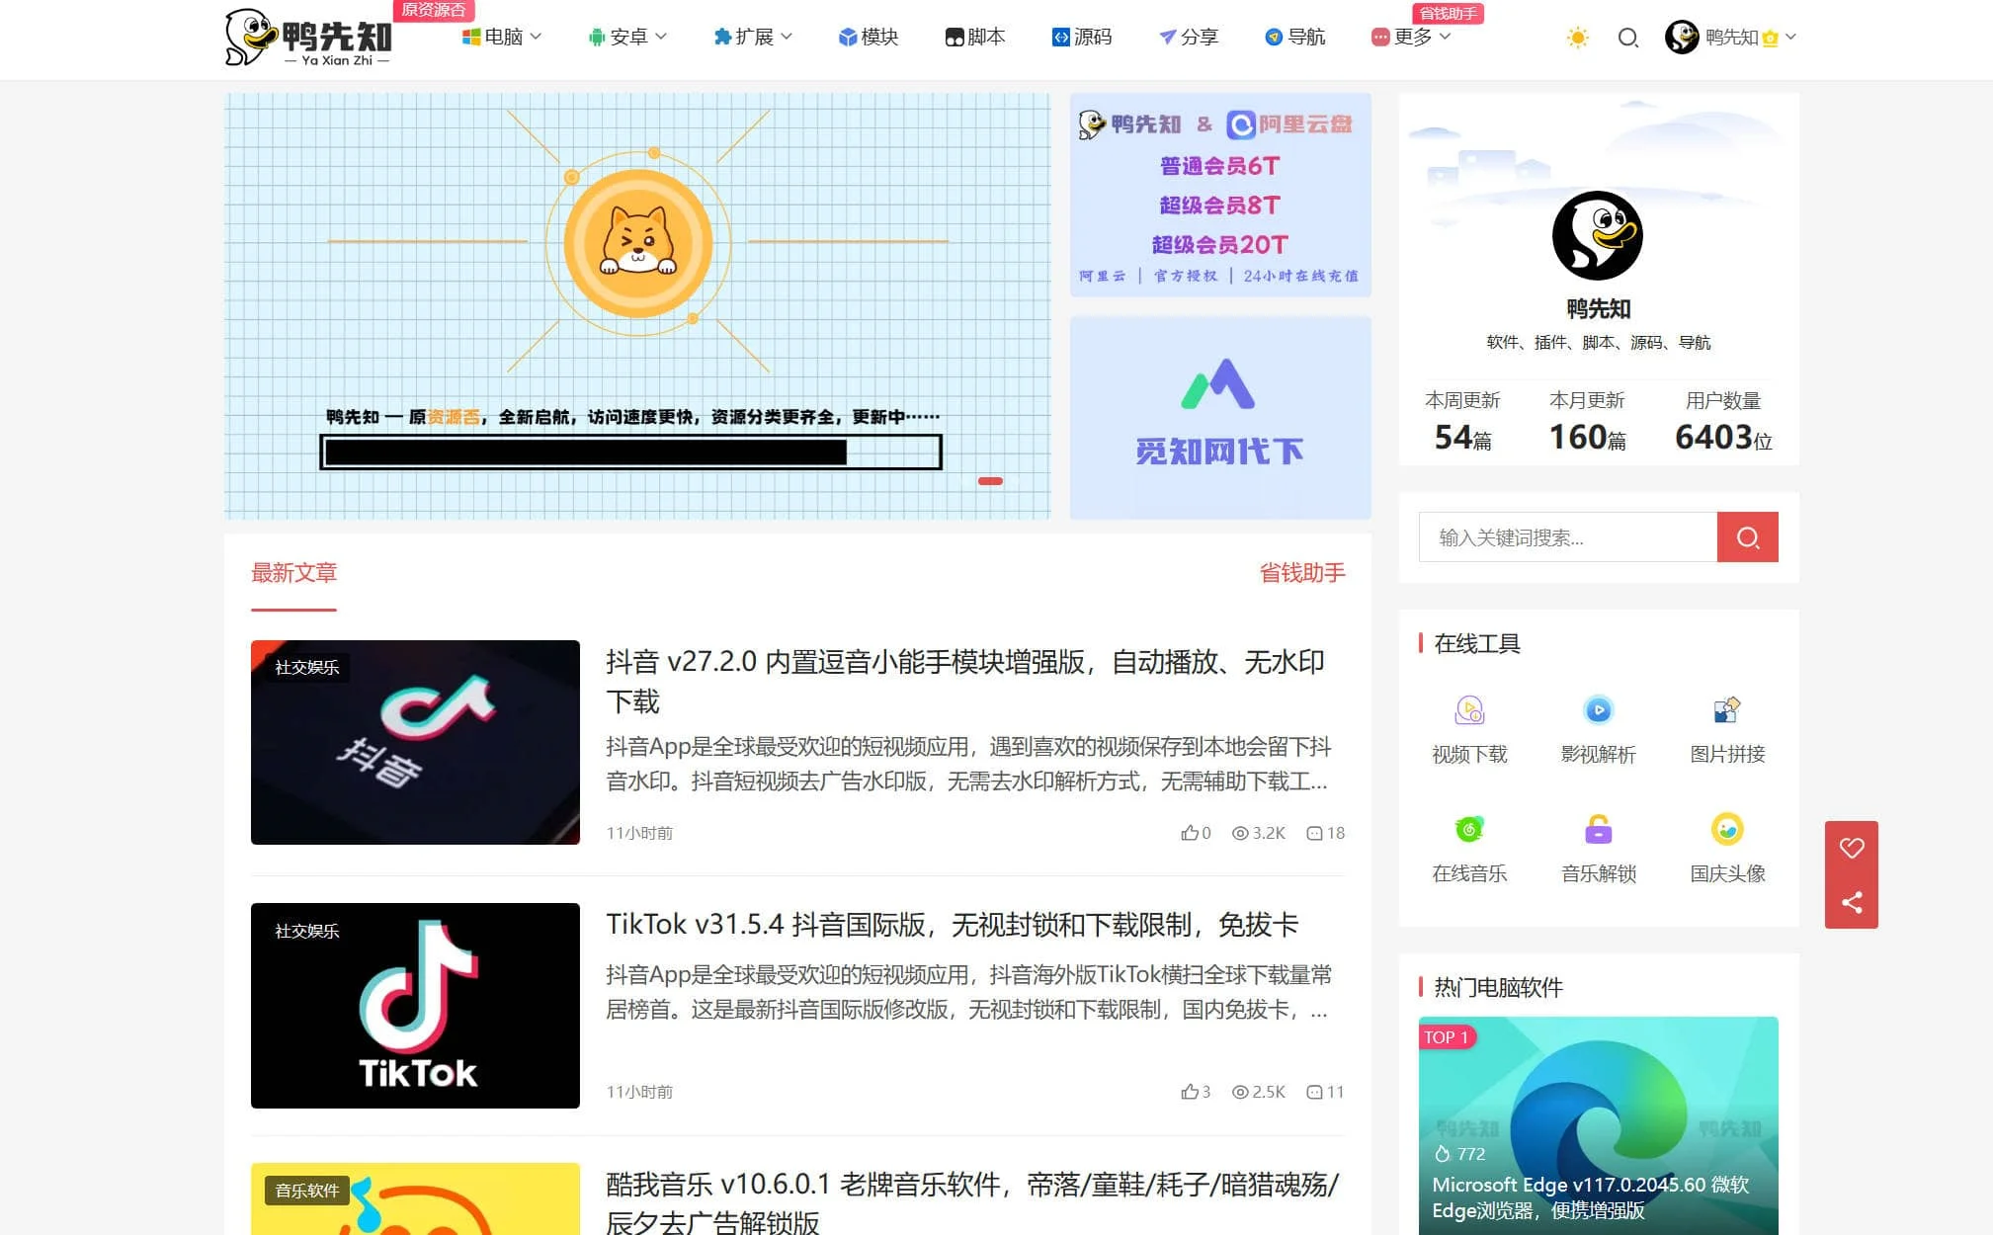Open the 音乐解锁 online tool
The width and height of the screenshot is (1993, 1235).
[x=1599, y=849]
